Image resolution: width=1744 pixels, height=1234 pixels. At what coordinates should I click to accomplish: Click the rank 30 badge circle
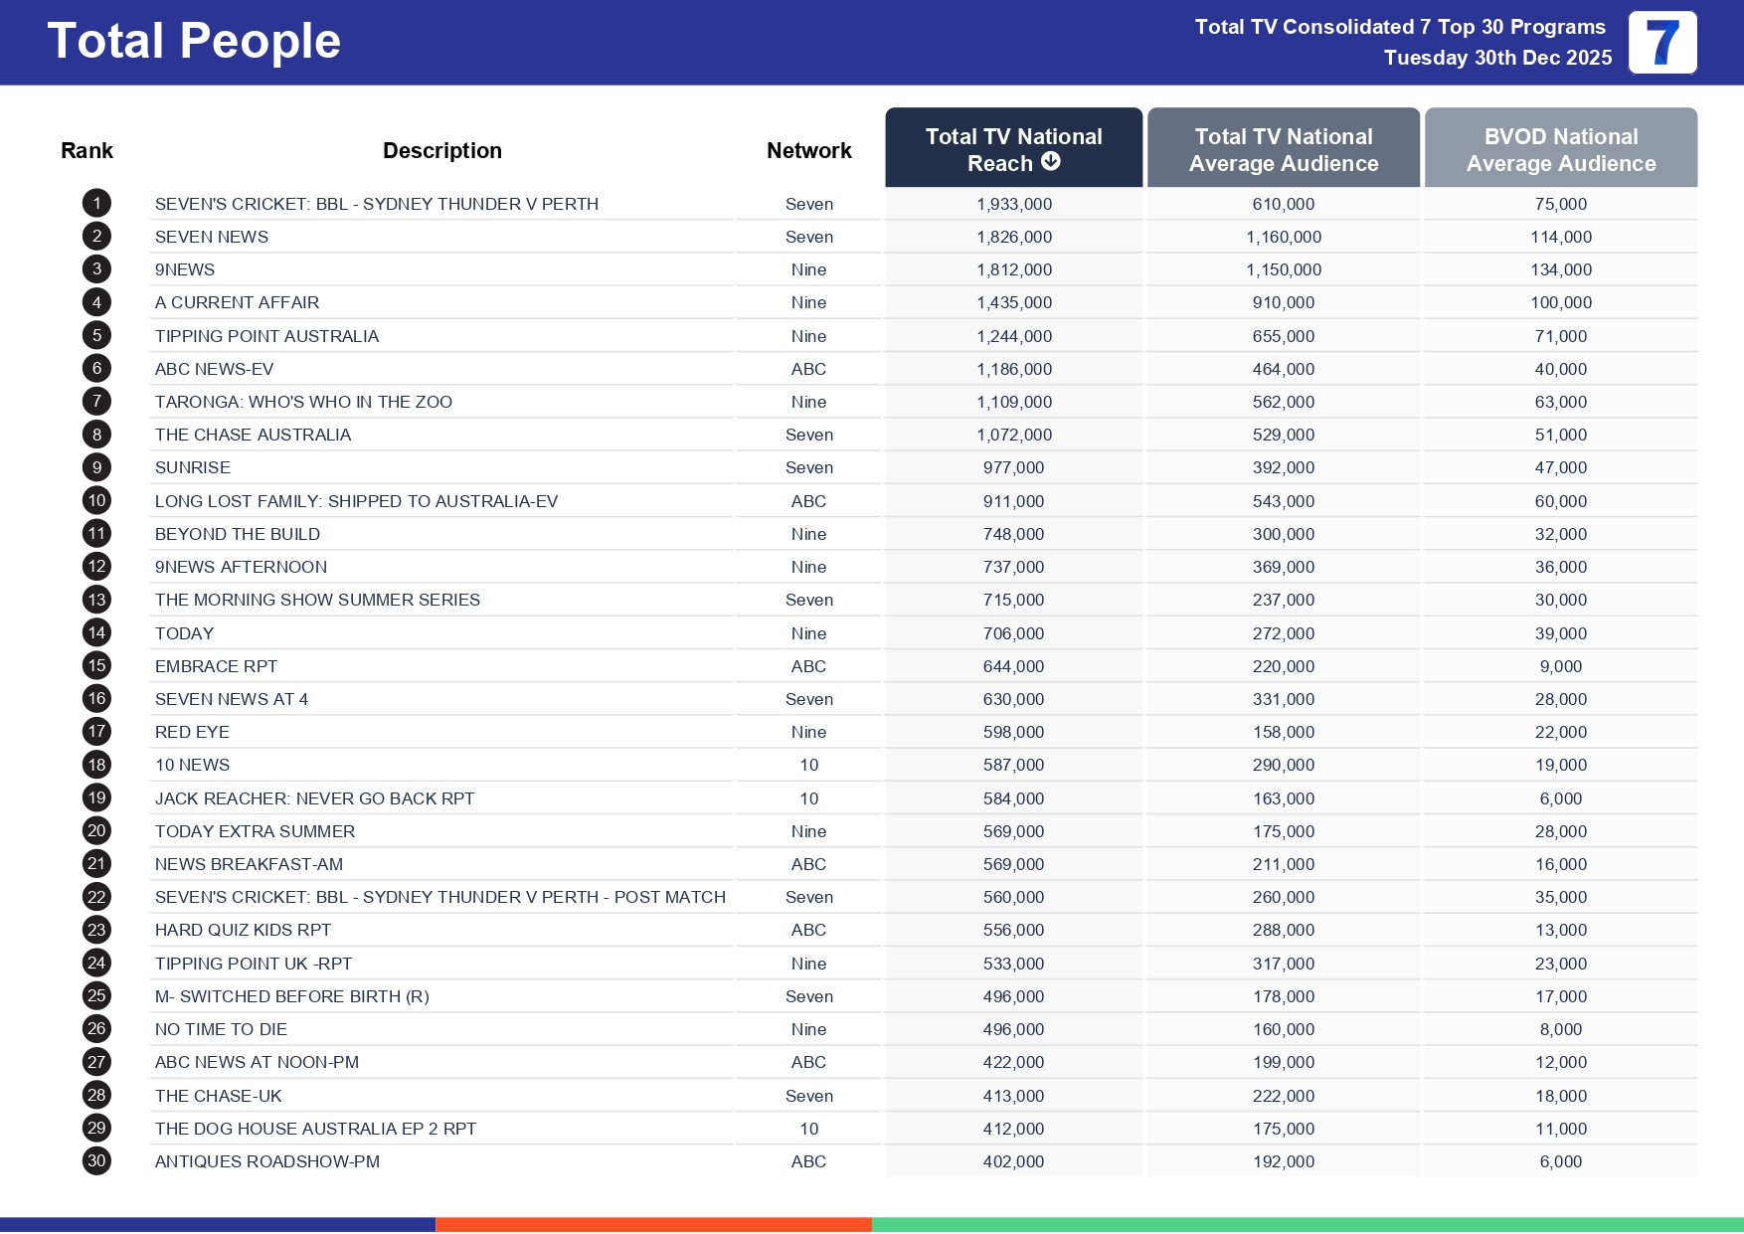pyautogui.click(x=95, y=1161)
